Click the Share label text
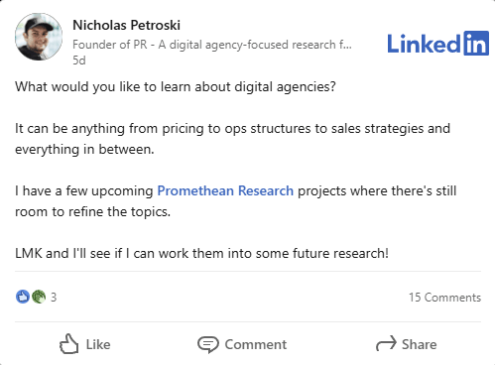The height and width of the screenshot is (365, 495). (419, 344)
